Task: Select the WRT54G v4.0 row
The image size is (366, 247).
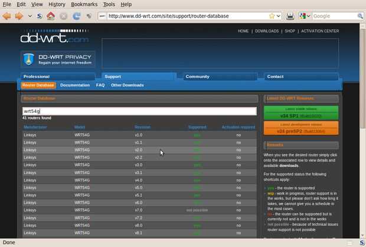Action: 139,180
